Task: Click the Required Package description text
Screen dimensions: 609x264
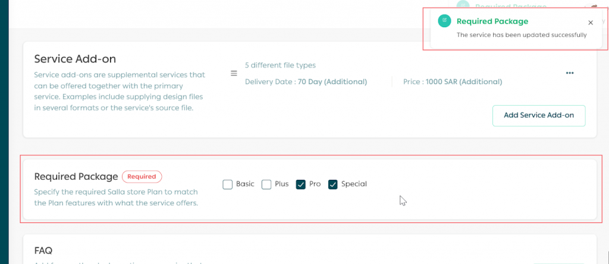Action: coord(116,198)
